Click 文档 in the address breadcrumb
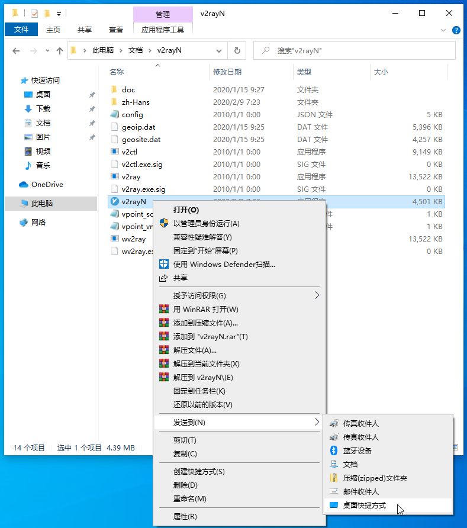Image resolution: width=467 pixels, height=528 pixels. click(x=136, y=50)
